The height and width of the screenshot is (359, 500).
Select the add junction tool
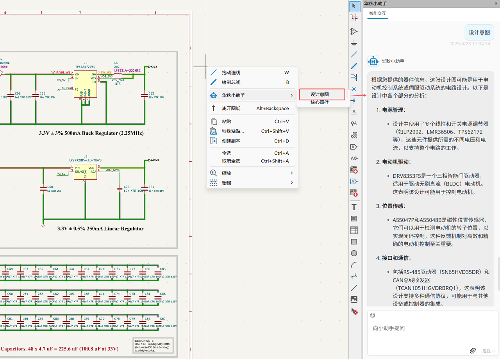point(354,100)
